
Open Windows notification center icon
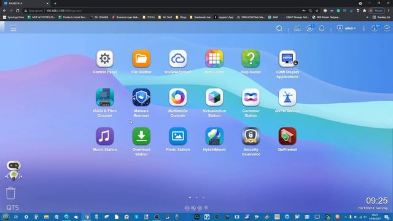point(387,217)
